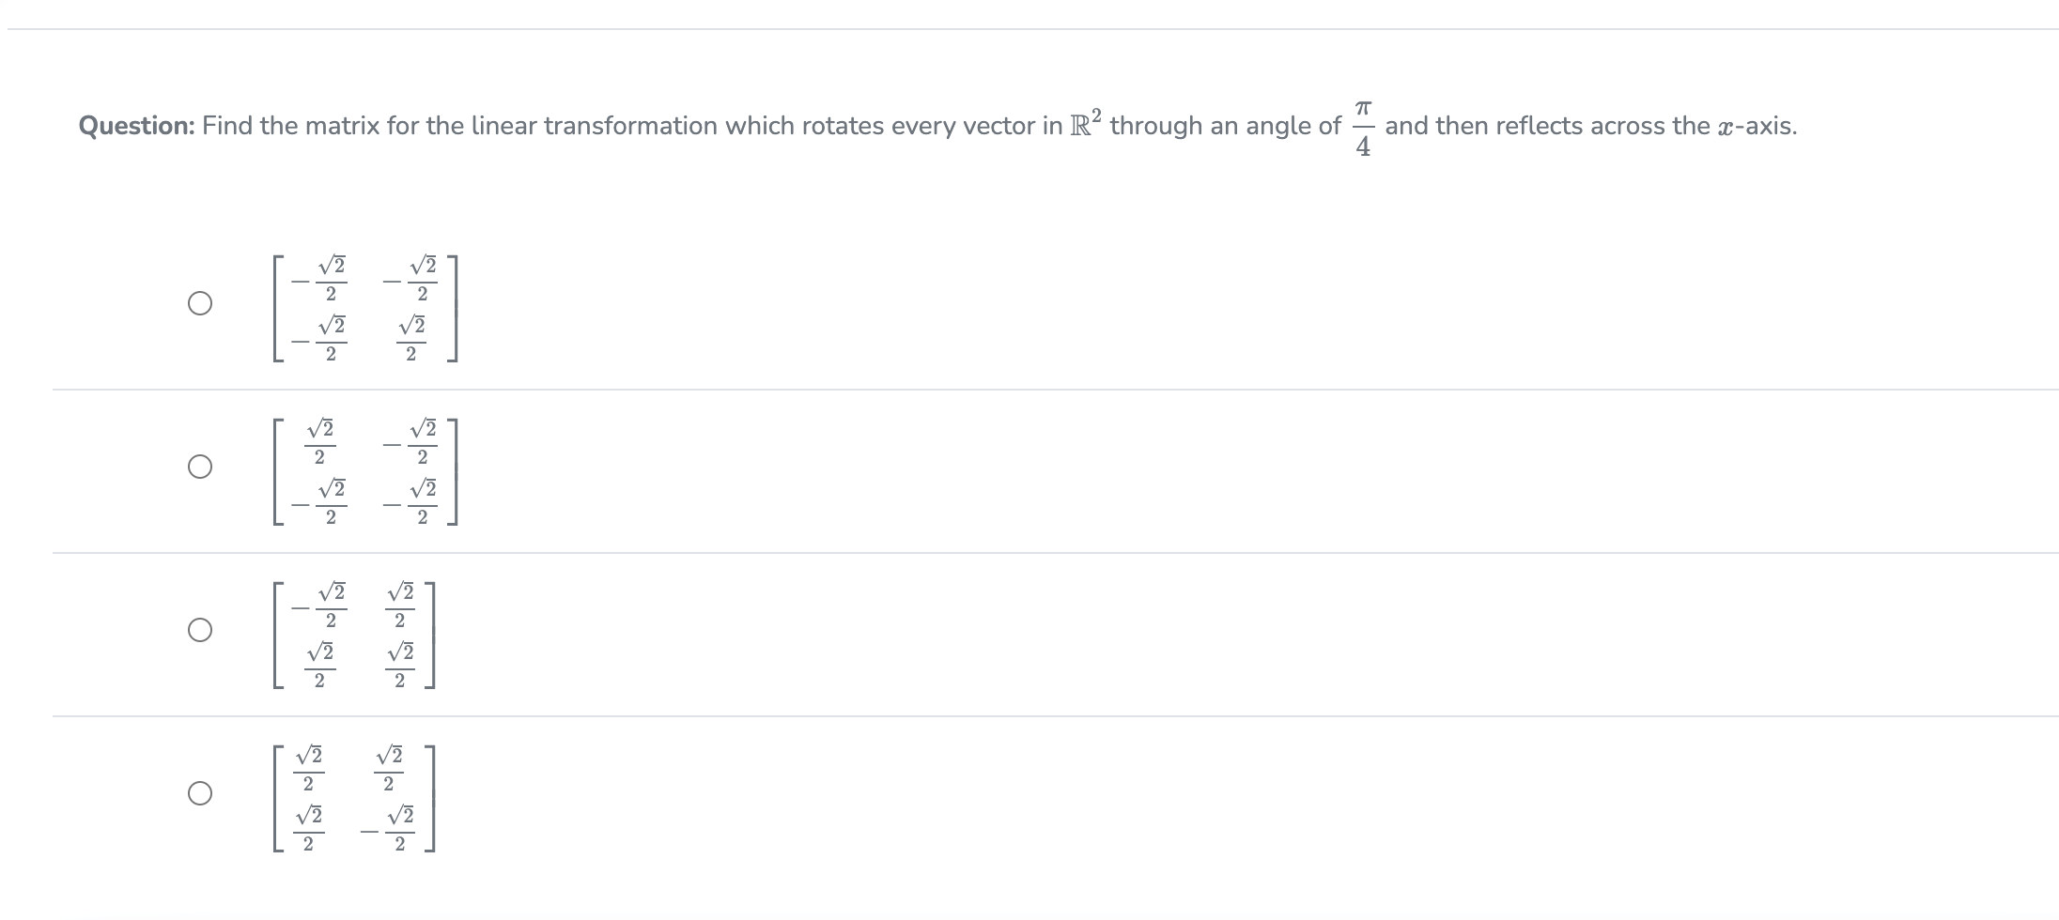Click the R squared symbol in the question
2059x920 pixels.
pyautogui.click(x=1086, y=120)
